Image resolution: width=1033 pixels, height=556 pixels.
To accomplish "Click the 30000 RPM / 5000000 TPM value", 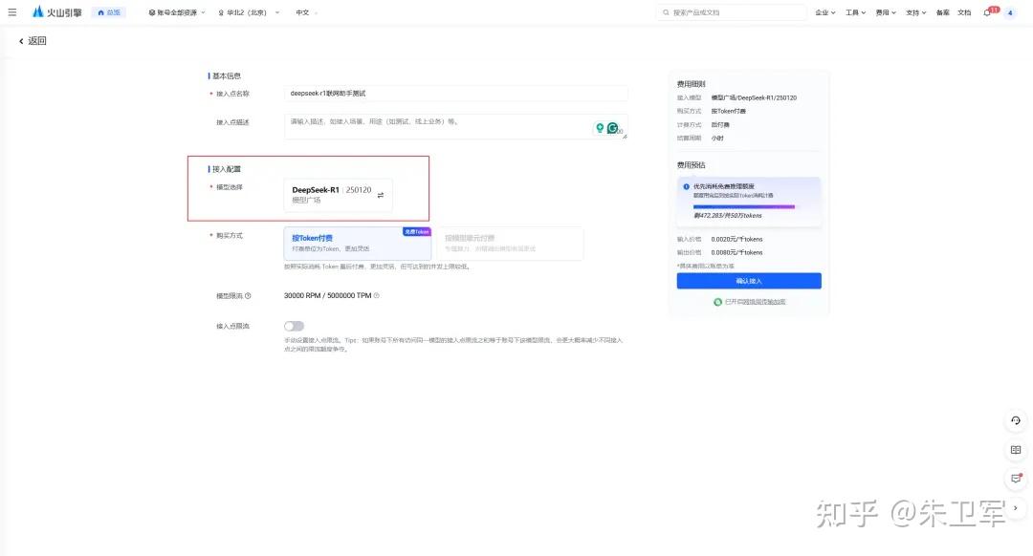I will point(327,296).
